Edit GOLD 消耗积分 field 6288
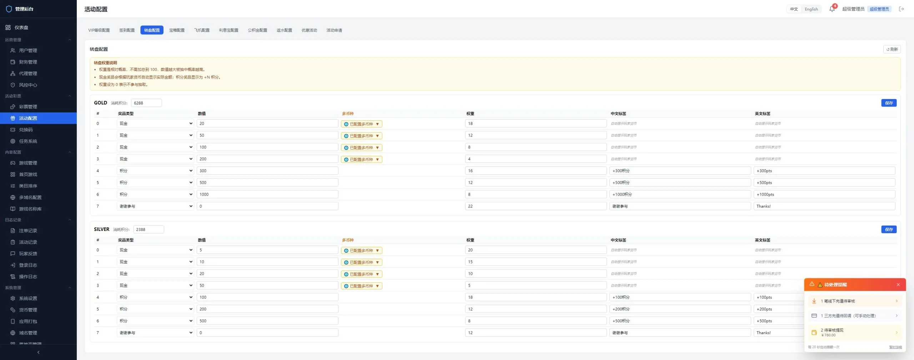 point(146,103)
